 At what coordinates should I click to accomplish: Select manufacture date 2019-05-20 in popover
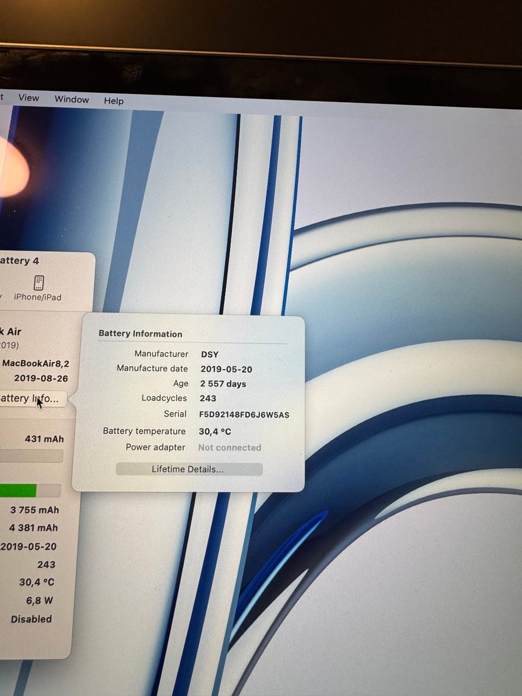(226, 369)
